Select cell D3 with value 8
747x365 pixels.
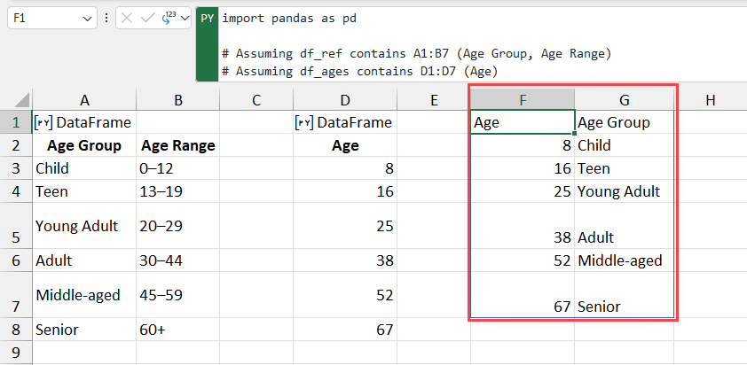345,168
